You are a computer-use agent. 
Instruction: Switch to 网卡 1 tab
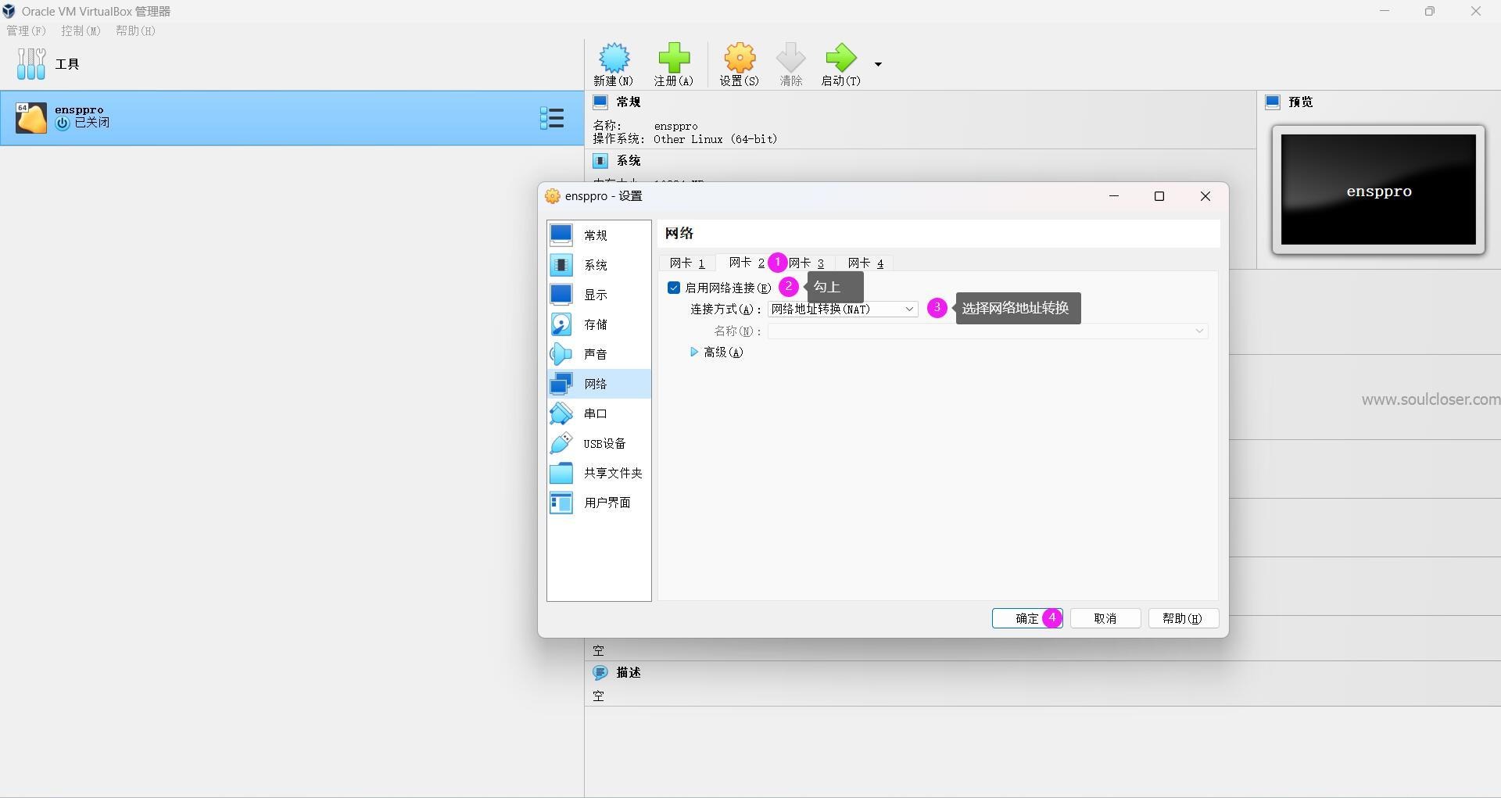[687, 263]
